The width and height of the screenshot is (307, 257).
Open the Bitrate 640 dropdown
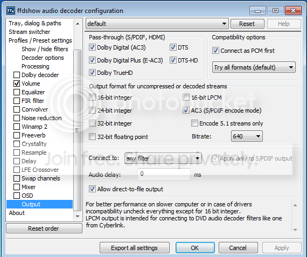pyautogui.click(x=247, y=136)
